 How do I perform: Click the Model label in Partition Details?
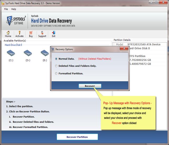pos(120,44)
